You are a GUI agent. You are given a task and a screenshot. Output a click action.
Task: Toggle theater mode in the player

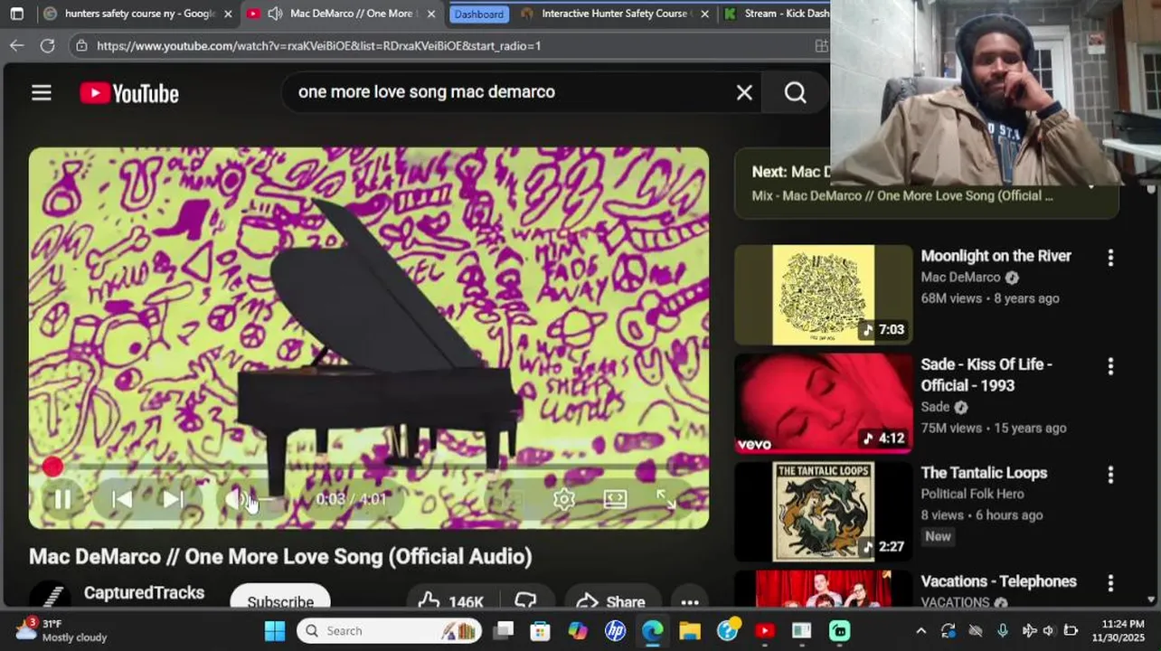pyautogui.click(x=615, y=499)
